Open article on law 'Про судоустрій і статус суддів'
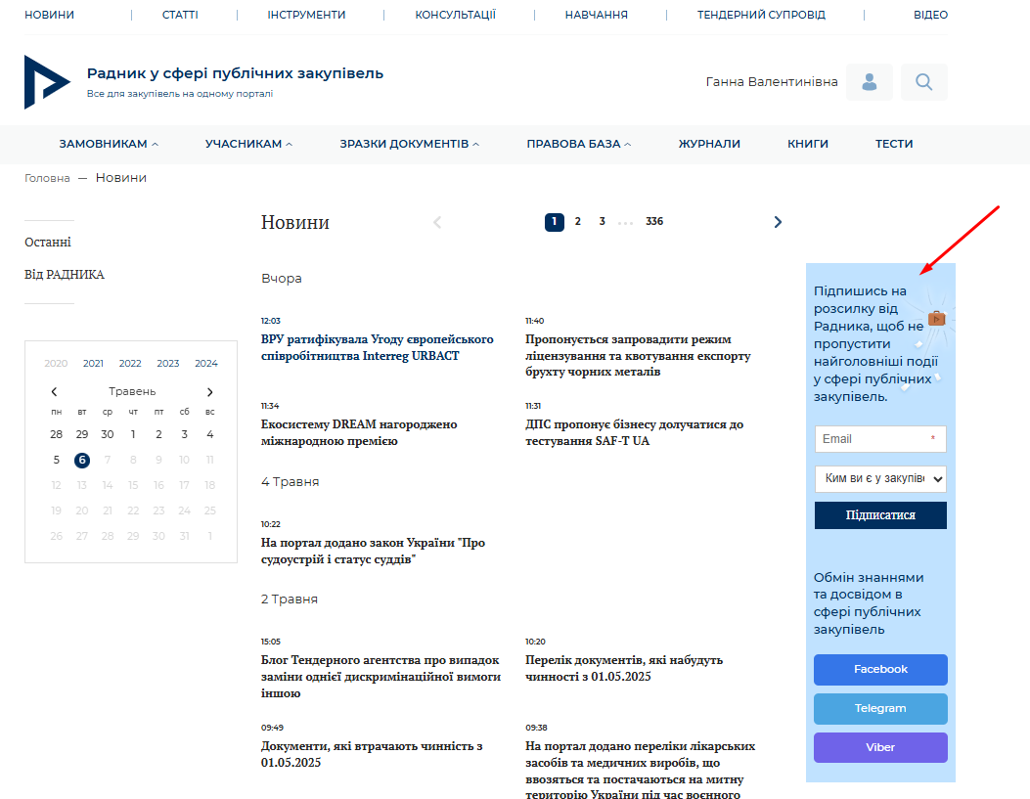Image resolution: width=1030 pixels, height=799 pixels. [373, 551]
